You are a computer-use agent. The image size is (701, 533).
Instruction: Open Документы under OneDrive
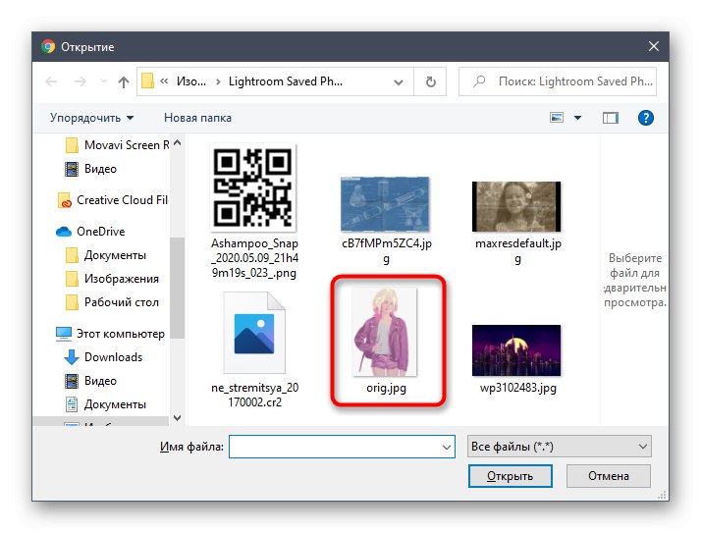pyautogui.click(x=106, y=255)
